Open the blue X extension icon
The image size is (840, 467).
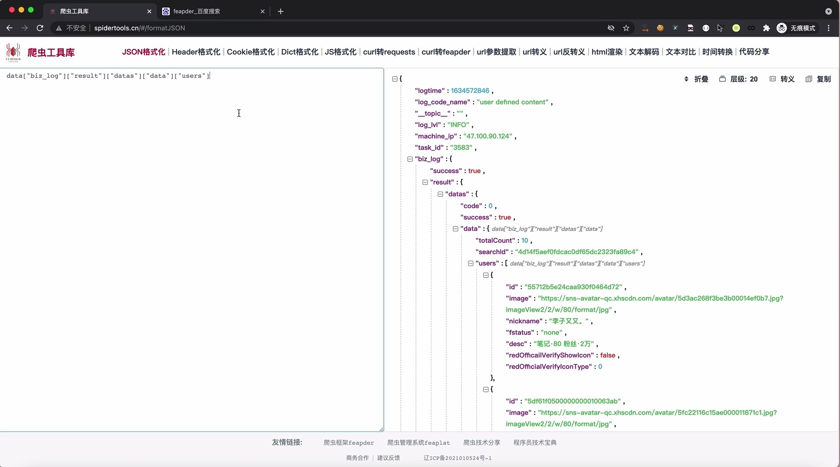[675, 28]
